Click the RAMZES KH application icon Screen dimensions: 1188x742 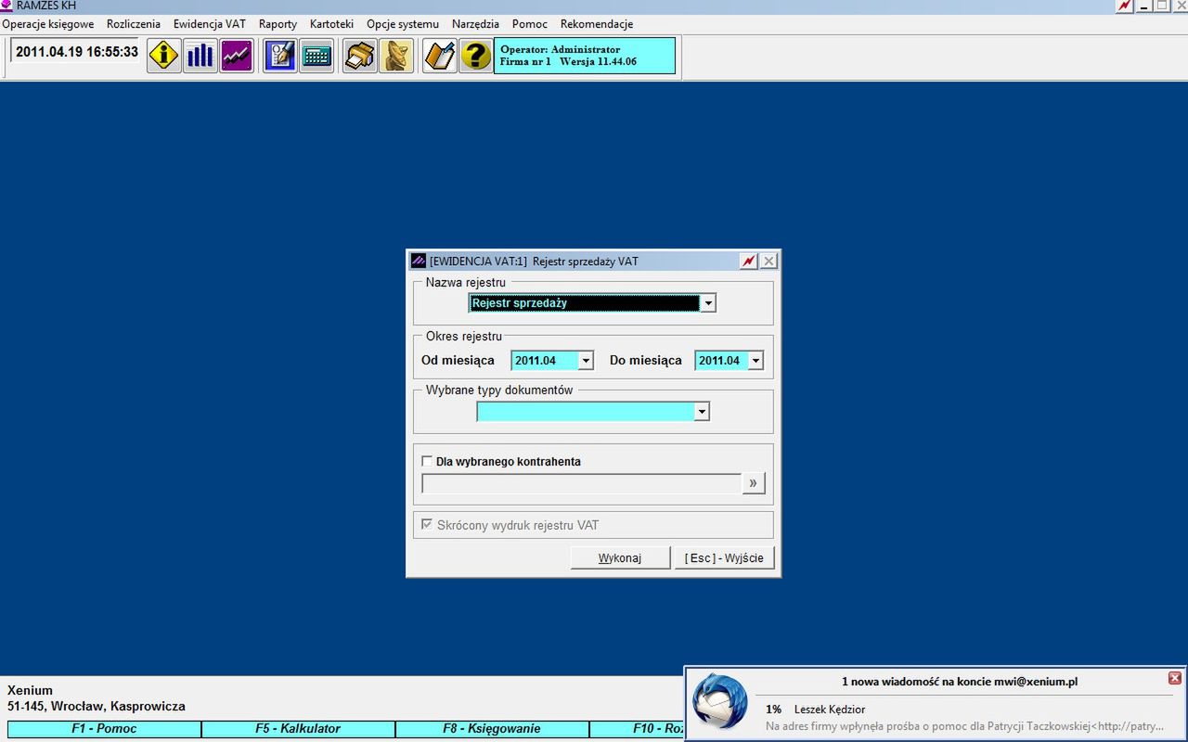point(6,6)
